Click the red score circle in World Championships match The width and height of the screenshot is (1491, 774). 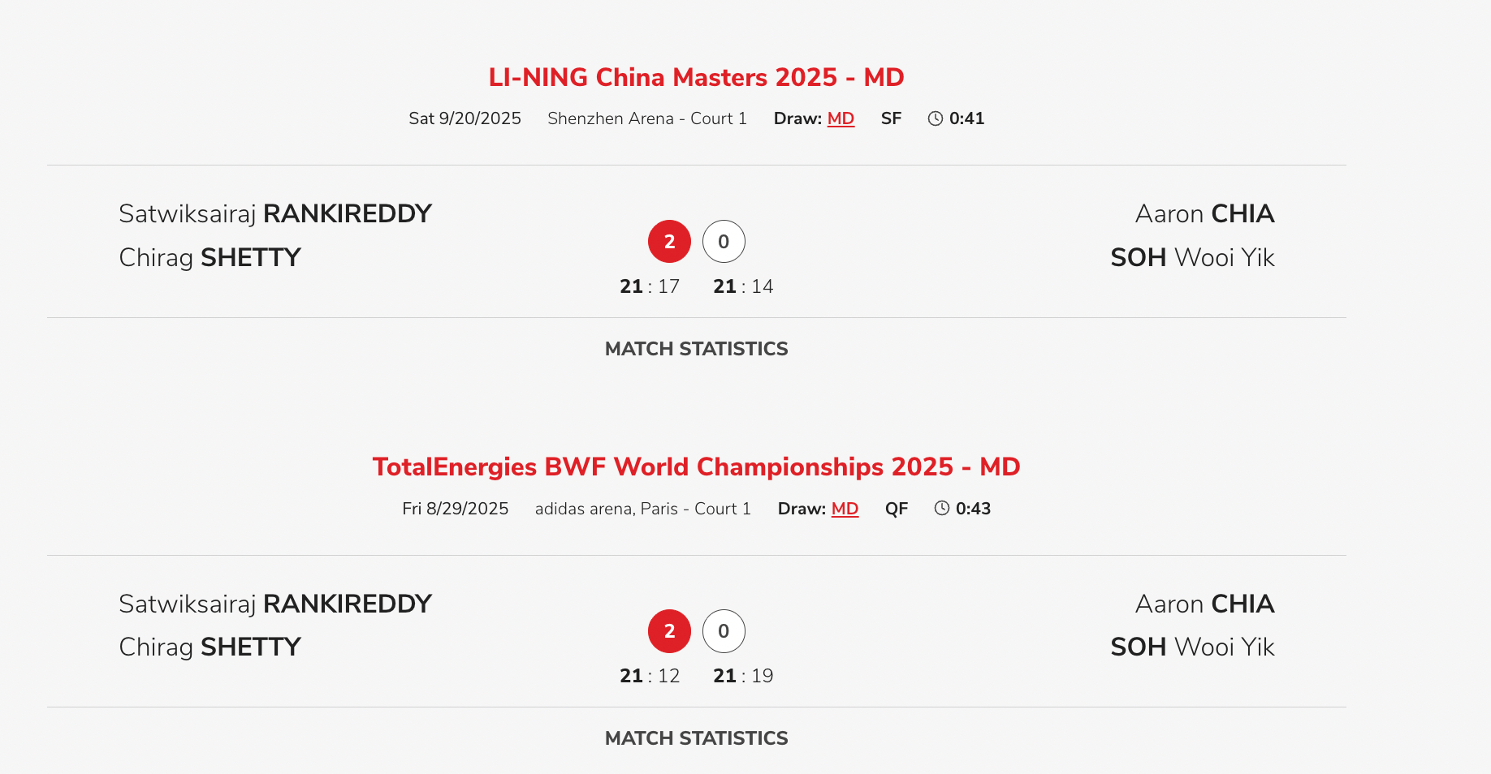[669, 631]
